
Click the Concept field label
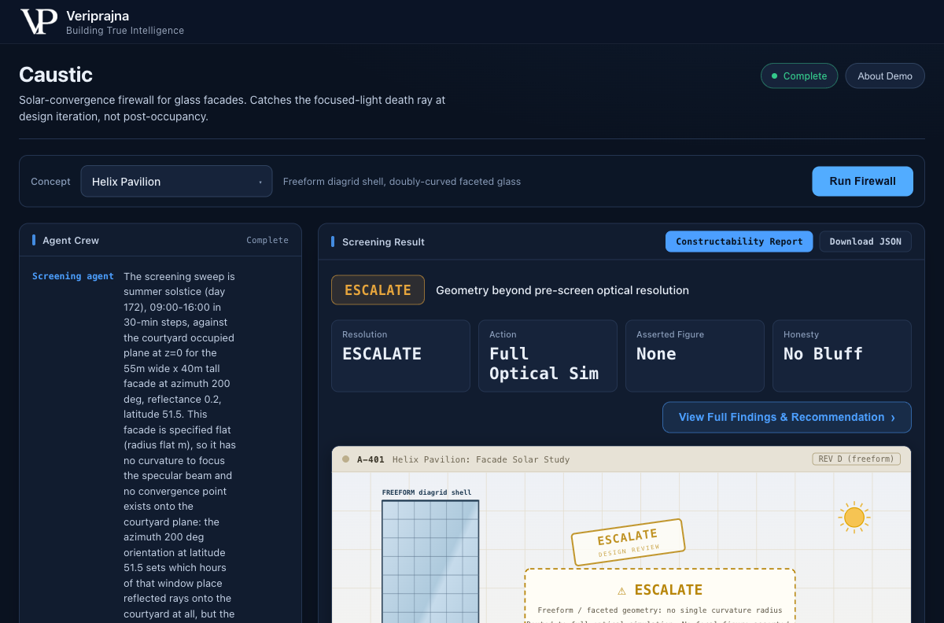tap(50, 181)
